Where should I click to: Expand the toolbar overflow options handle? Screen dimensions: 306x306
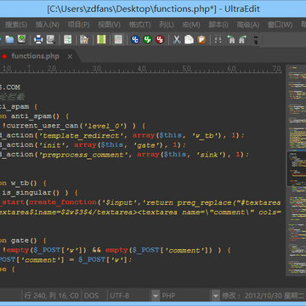coord(256,40)
